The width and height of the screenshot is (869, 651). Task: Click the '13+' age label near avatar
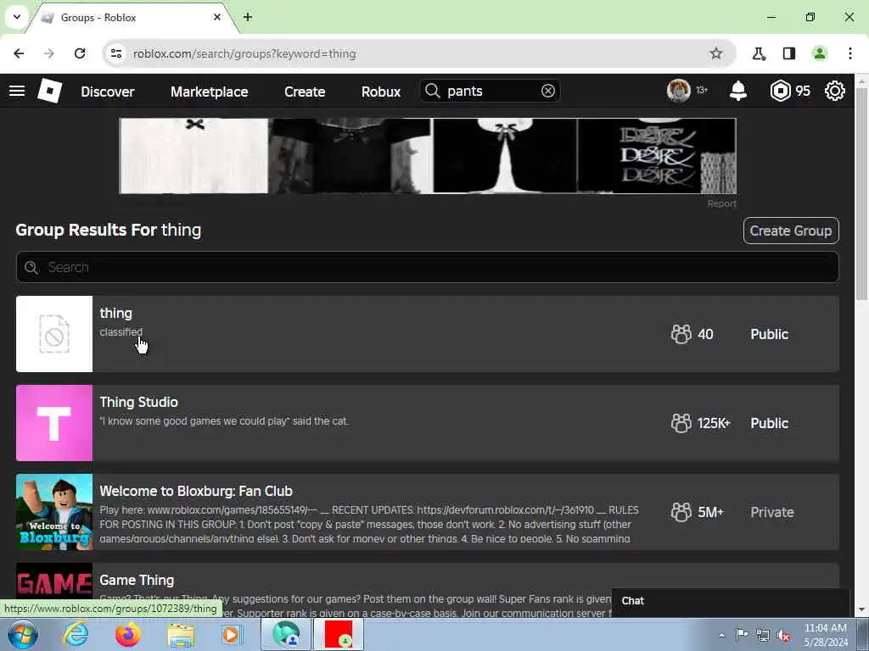tap(702, 90)
